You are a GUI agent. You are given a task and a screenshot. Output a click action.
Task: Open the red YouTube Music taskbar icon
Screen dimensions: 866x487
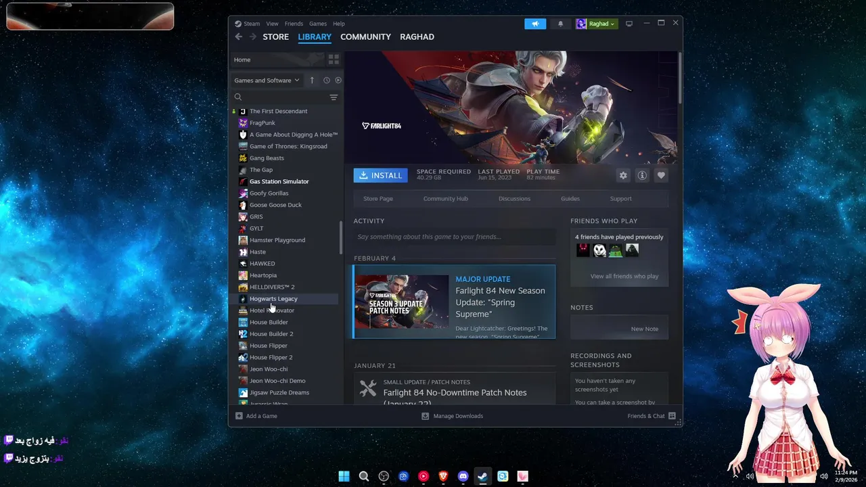pyautogui.click(x=424, y=476)
